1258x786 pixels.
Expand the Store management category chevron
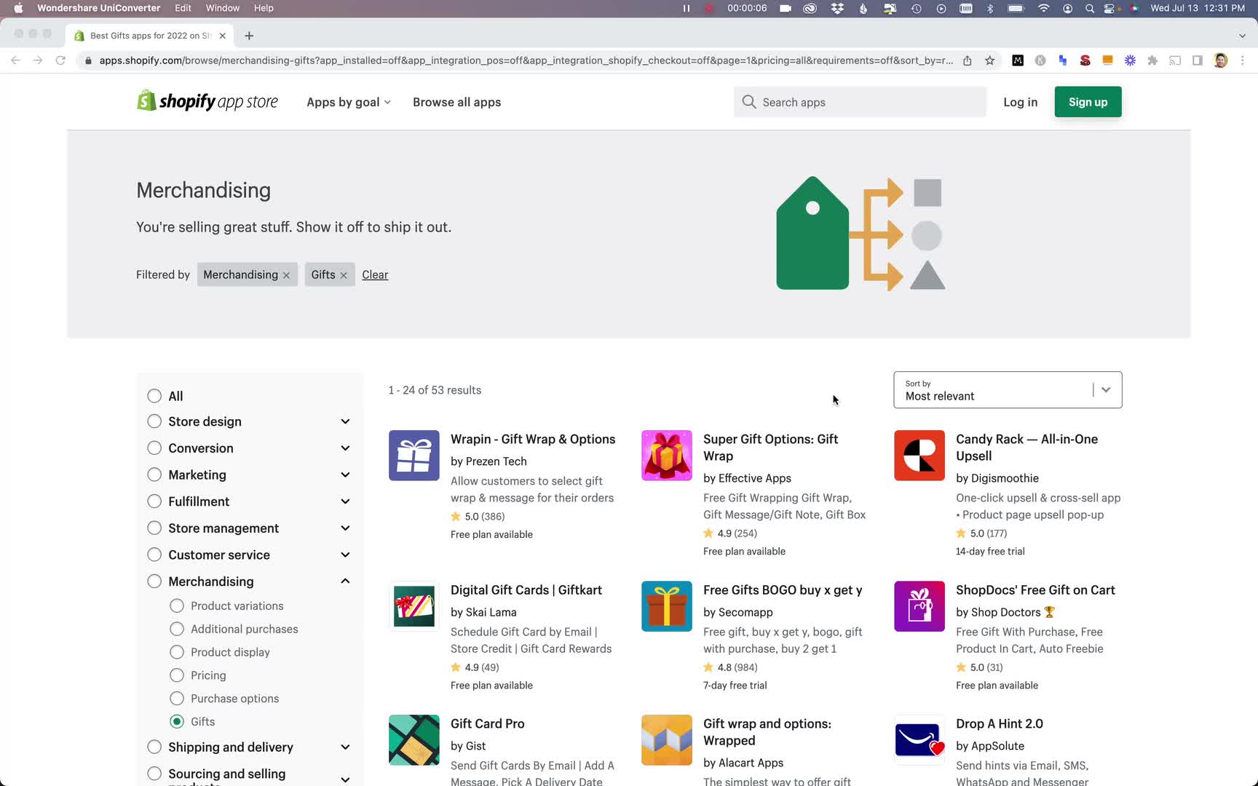point(345,528)
